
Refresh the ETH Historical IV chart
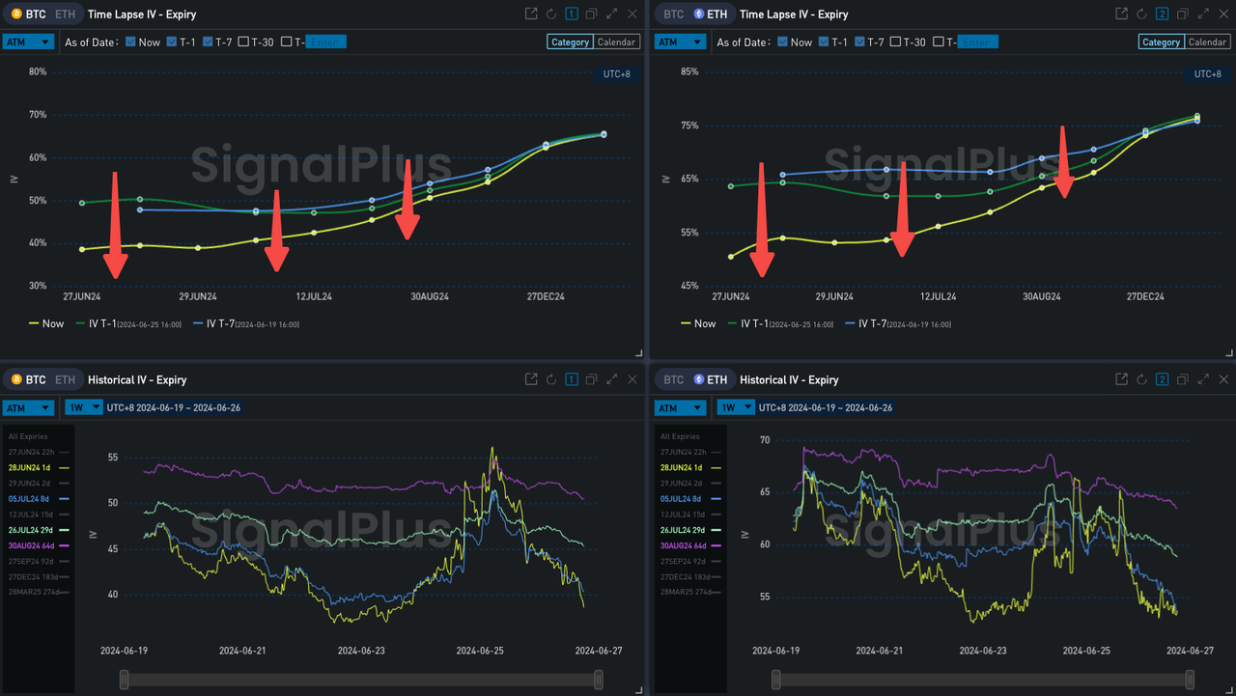[x=1141, y=380]
